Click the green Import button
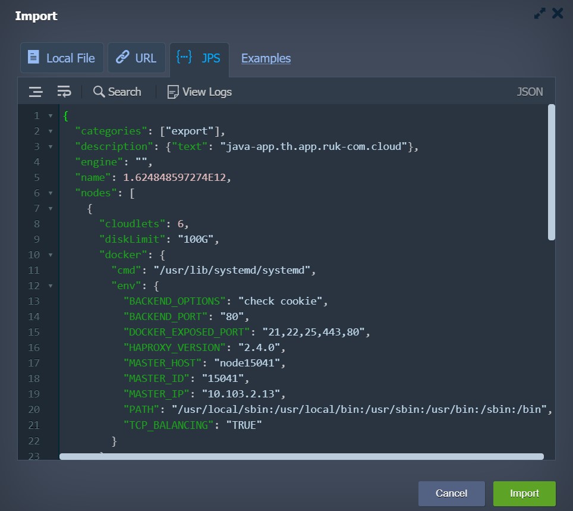Viewport: 573px width, 511px height. coord(524,493)
